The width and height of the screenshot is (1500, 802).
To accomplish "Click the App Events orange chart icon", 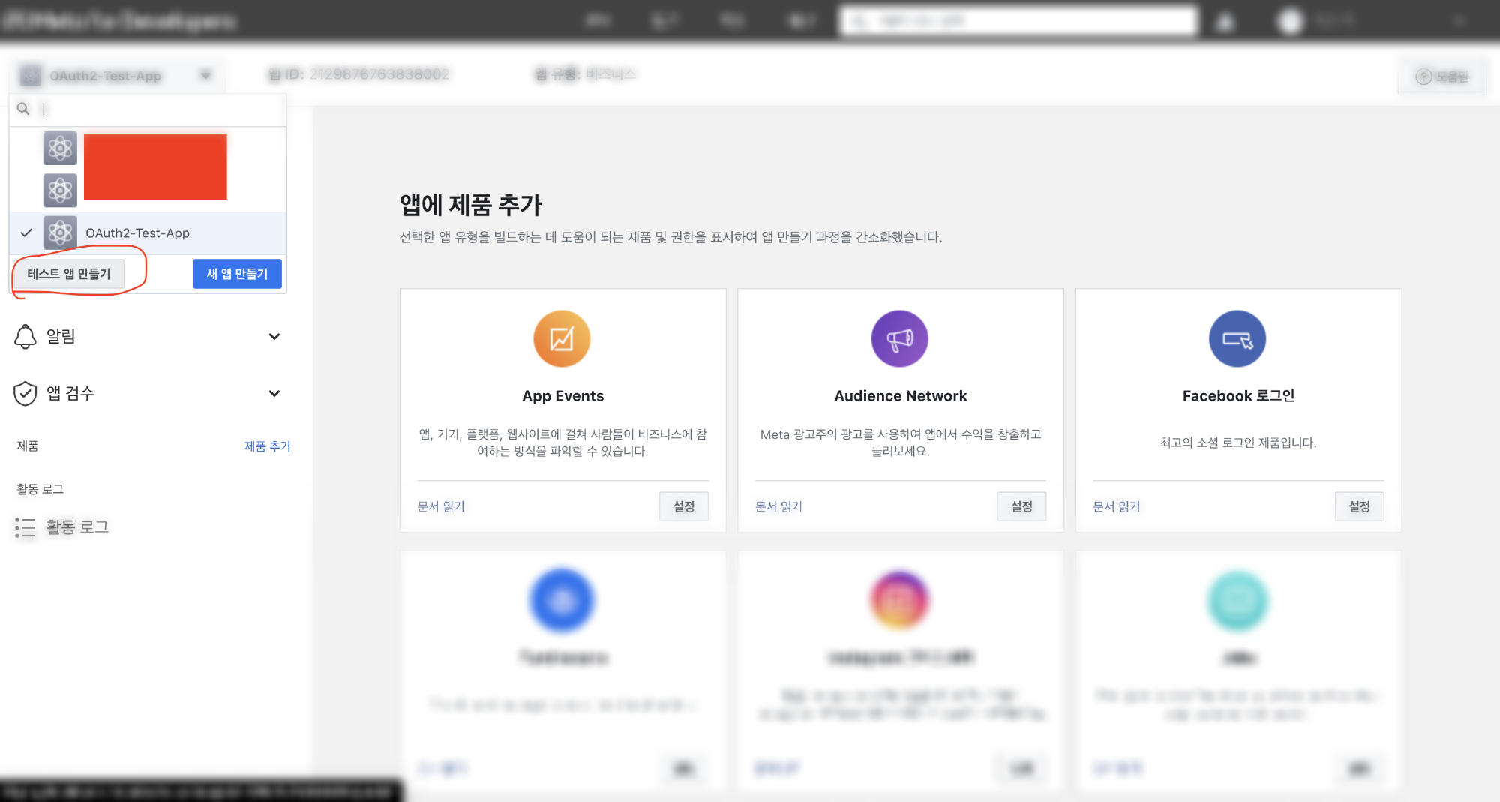I will point(562,339).
